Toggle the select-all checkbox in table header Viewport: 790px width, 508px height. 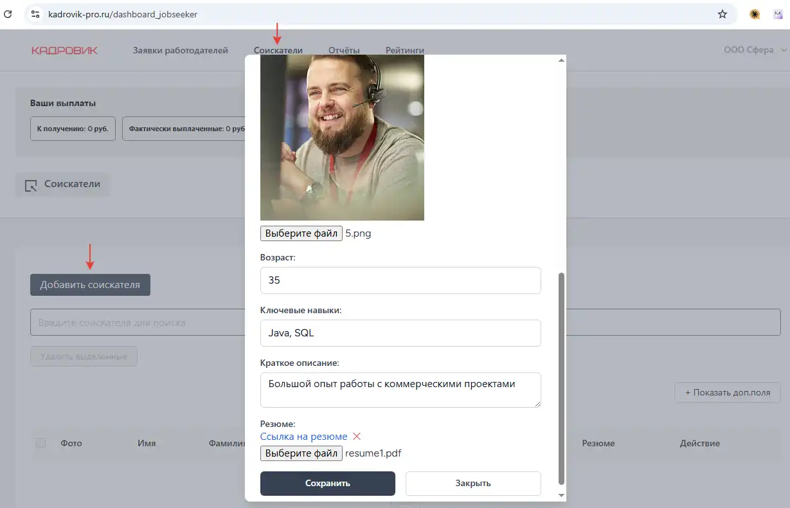[x=40, y=443]
